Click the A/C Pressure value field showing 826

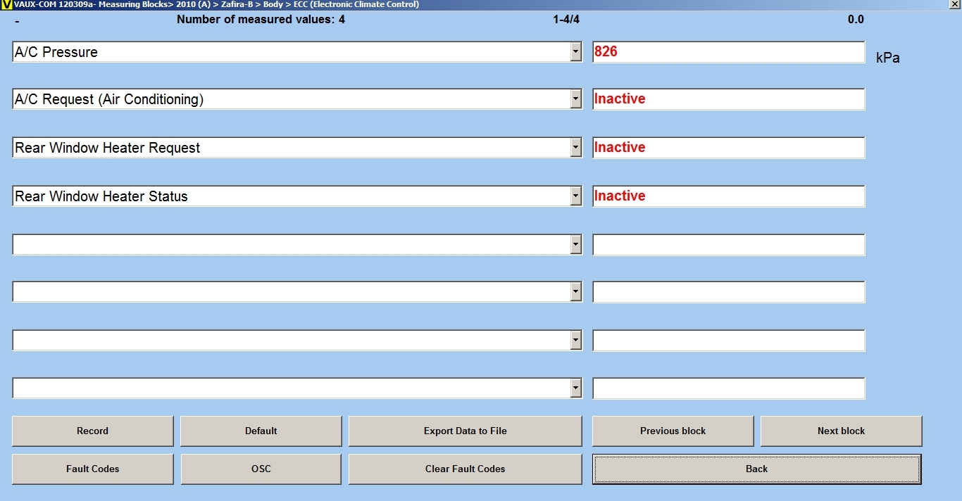(728, 52)
